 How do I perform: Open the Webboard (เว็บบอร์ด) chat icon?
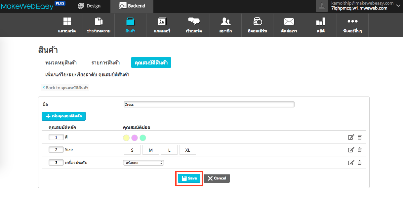click(194, 22)
